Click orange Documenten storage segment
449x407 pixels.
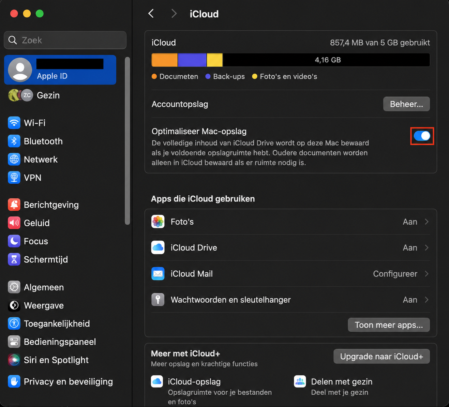coord(164,60)
